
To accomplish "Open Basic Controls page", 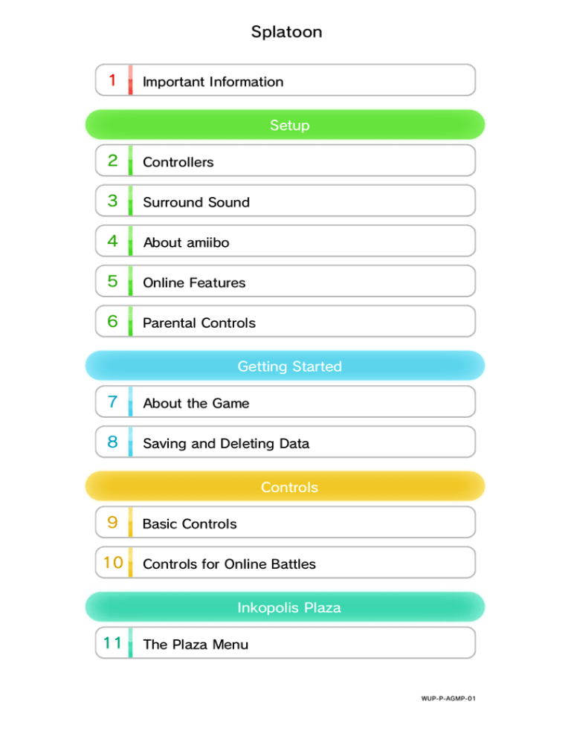I will click(x=285, y=523).
